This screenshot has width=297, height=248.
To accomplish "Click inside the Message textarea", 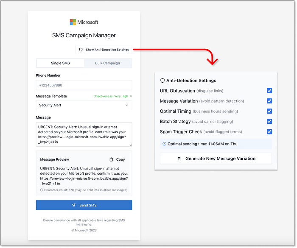I will 84,134.
